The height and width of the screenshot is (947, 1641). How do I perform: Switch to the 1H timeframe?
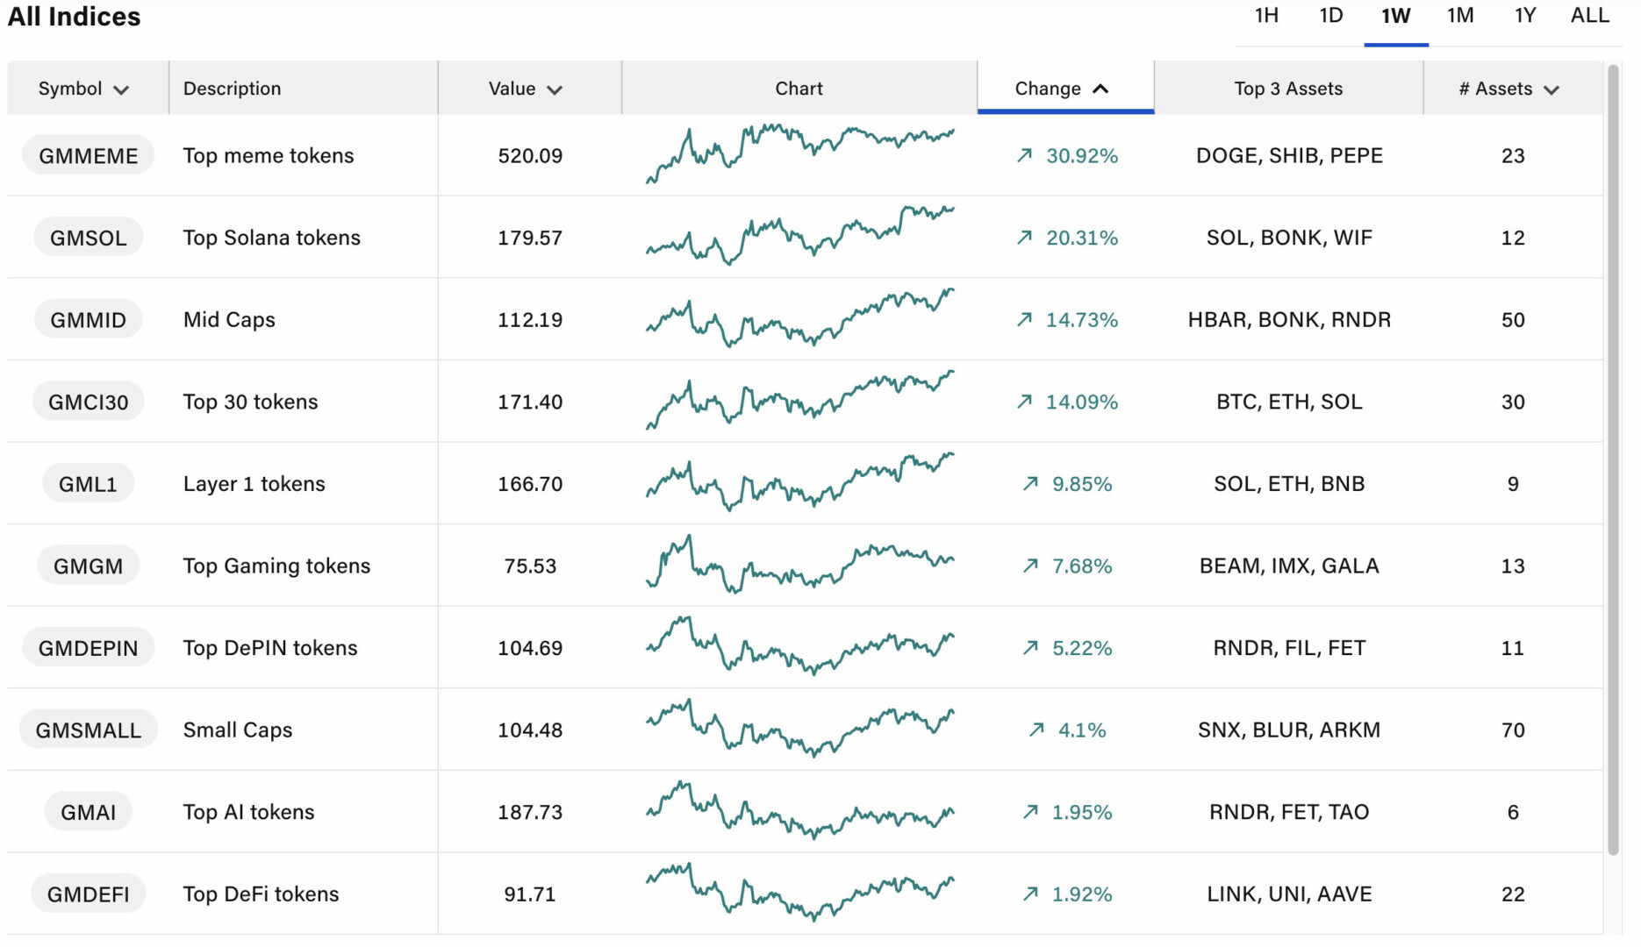1265,16
